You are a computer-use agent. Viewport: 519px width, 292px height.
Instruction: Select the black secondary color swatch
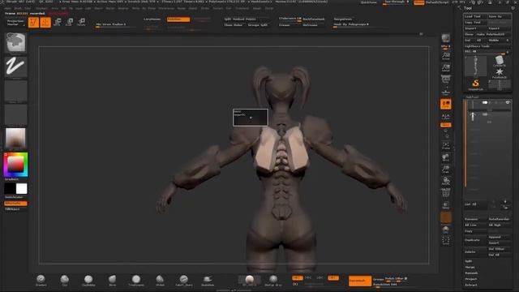point(10,189)
